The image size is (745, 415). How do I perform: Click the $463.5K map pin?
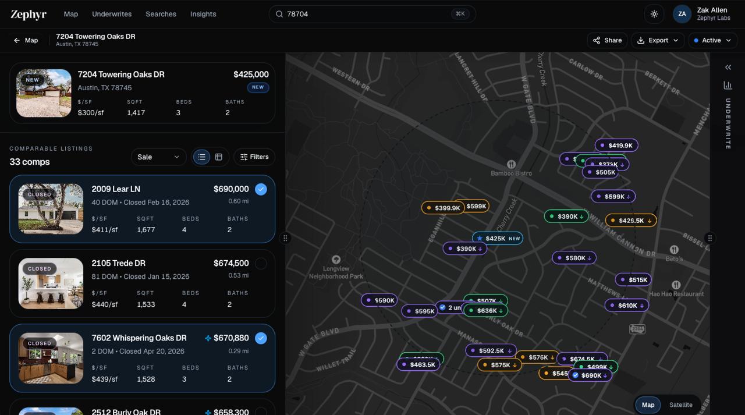pos(418,365)
